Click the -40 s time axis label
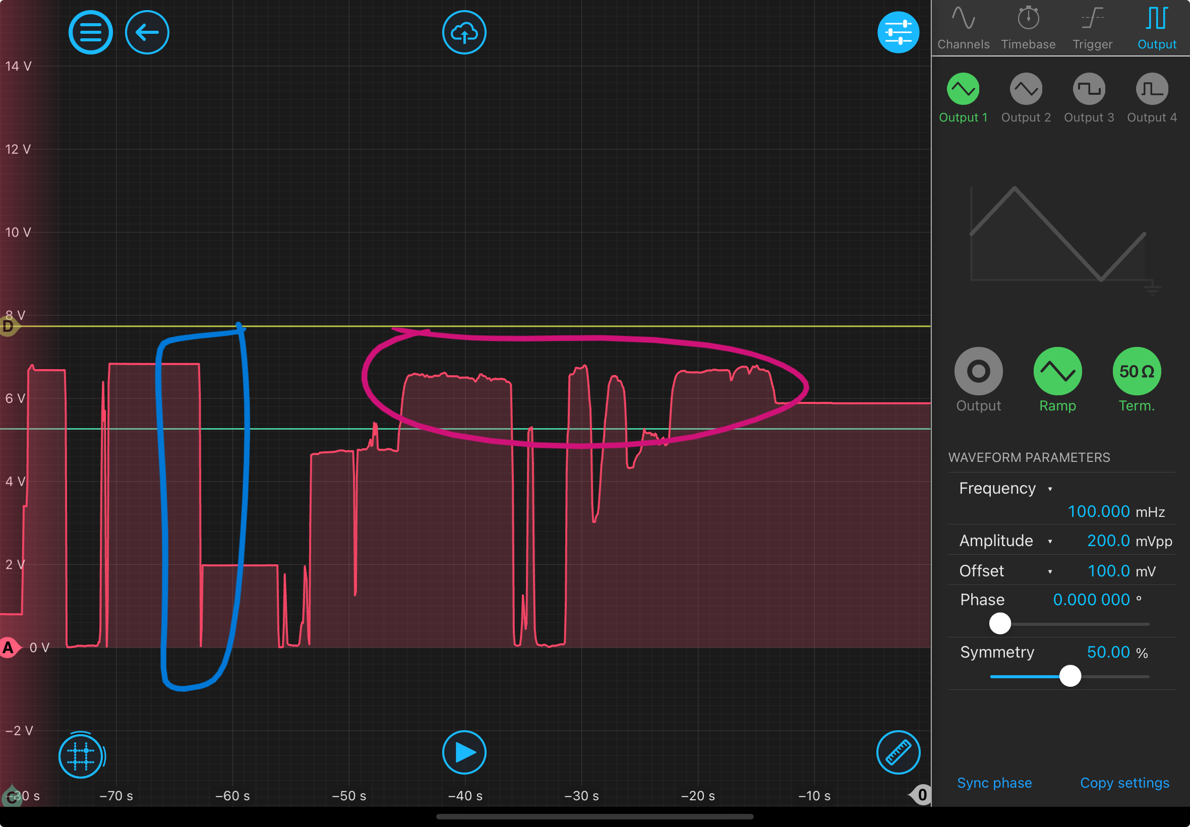 [465, 796]
